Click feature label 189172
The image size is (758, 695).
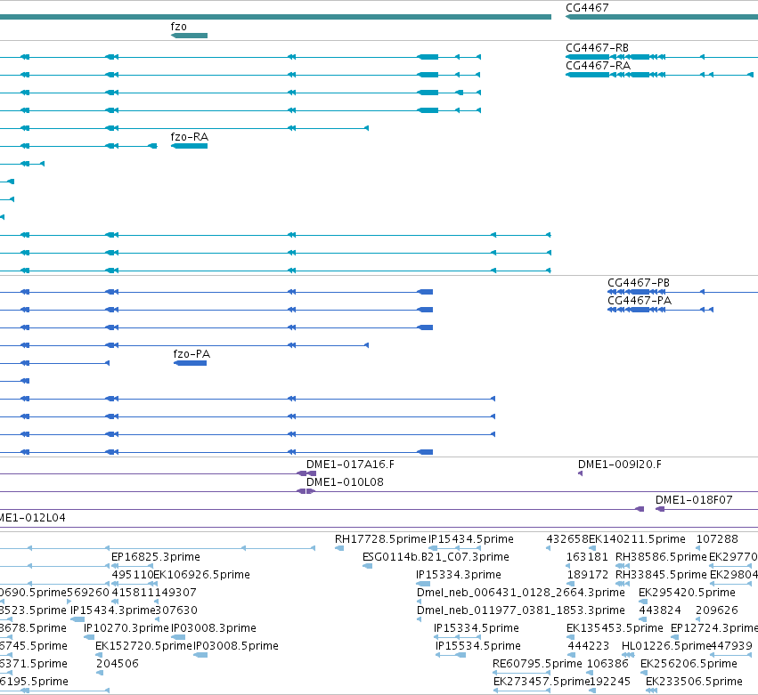[x=587, y=575]
